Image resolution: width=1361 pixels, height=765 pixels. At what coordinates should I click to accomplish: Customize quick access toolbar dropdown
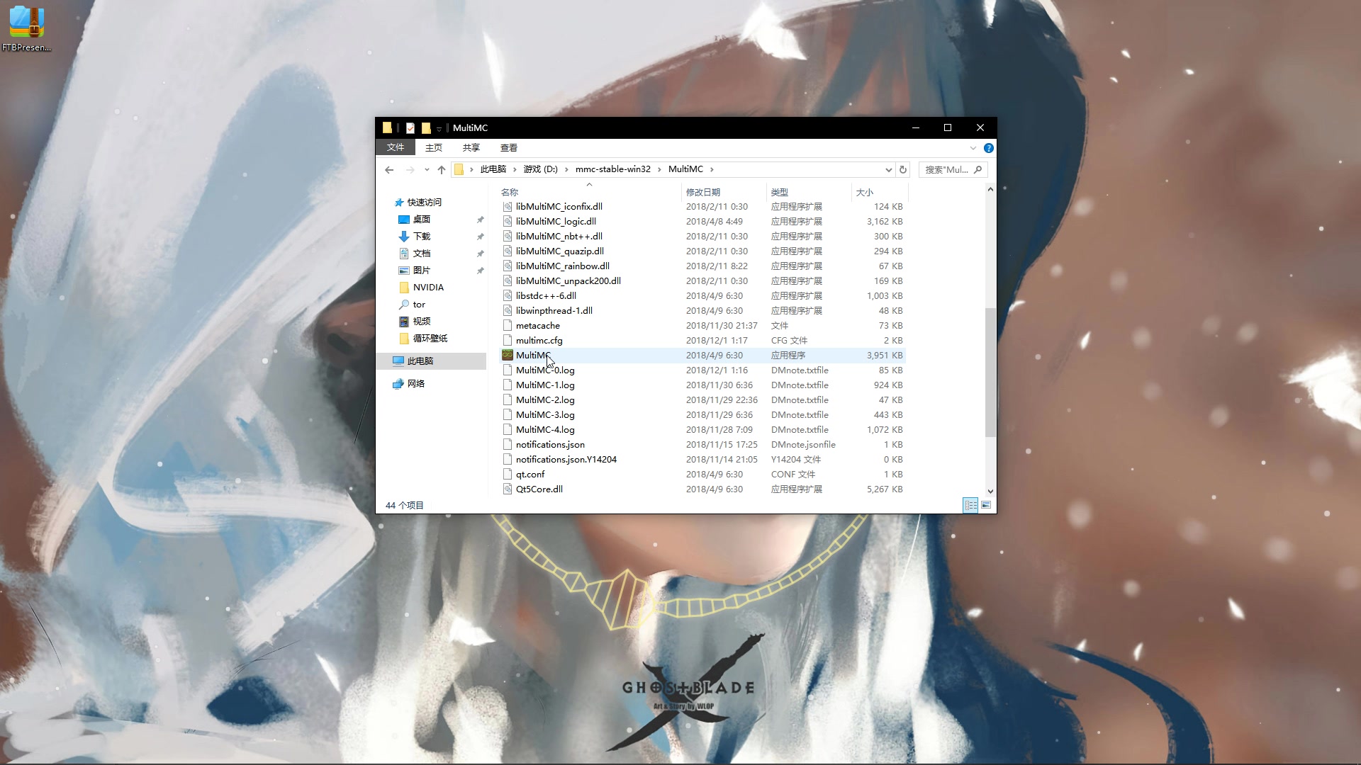click(439, 129)
